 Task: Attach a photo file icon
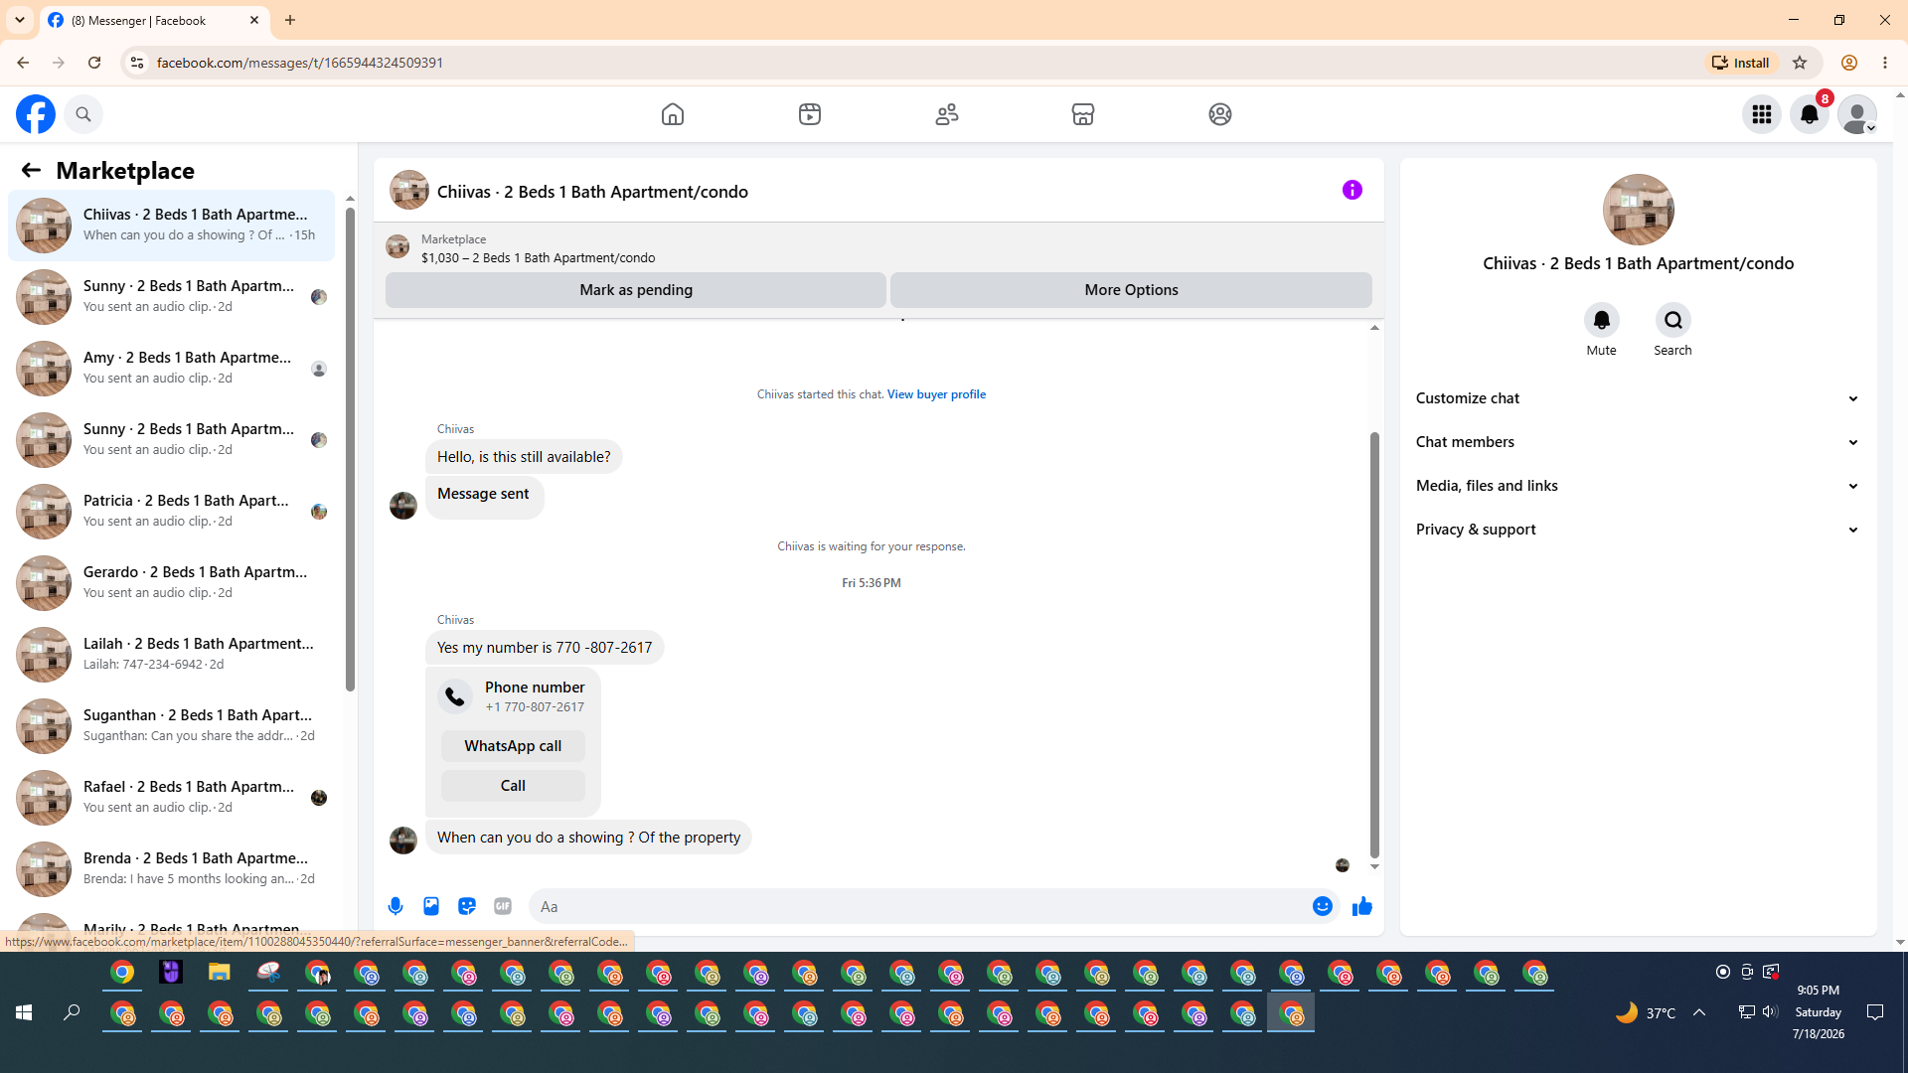pos(431,906)
